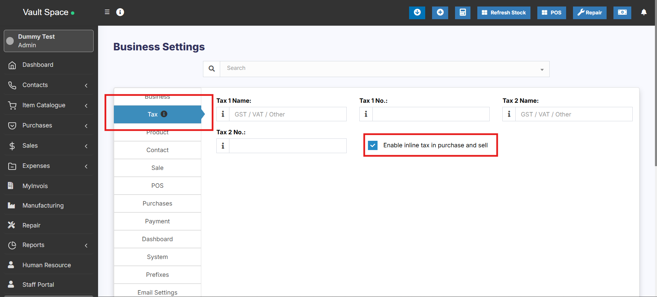
Task: Click the info icon on Tax tab
Action: 164,114
